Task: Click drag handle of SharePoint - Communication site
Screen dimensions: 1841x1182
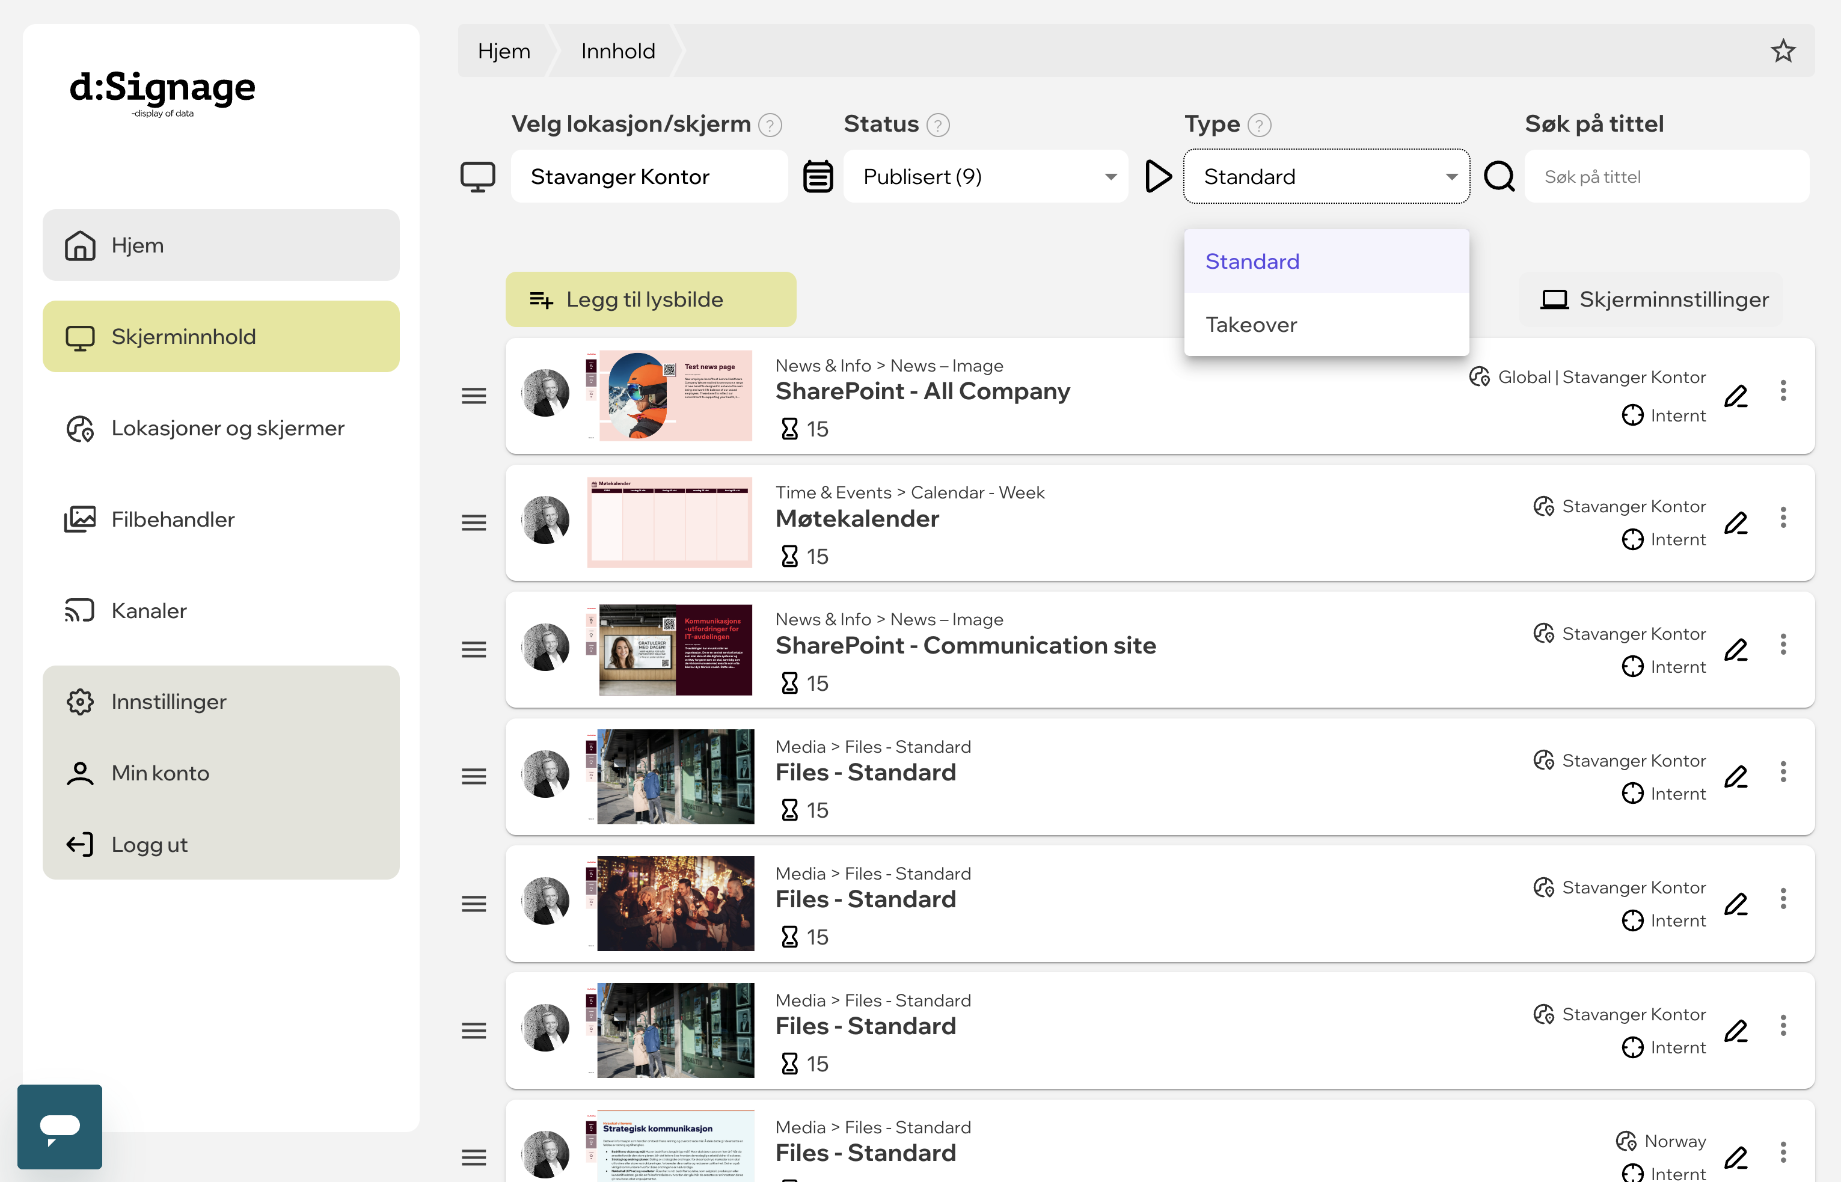Action: coord(474,650)
